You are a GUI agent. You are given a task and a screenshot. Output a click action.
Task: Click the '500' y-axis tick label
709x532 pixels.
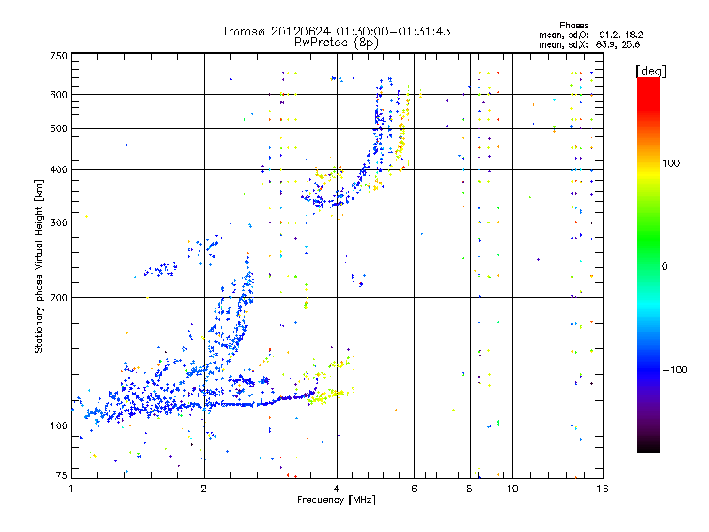point(58,129)
